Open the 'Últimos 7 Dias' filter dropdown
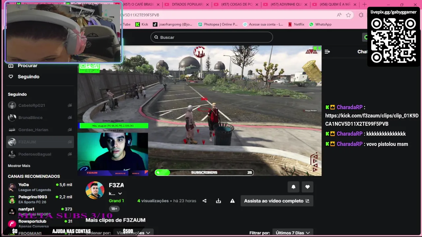The image size is (422, 237). [x=293, y=233]
